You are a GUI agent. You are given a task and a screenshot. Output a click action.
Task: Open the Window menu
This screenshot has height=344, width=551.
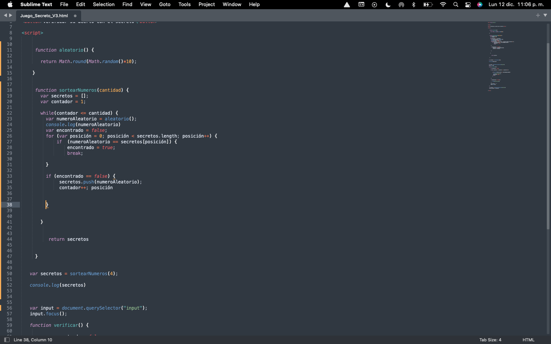click(232, 5)
